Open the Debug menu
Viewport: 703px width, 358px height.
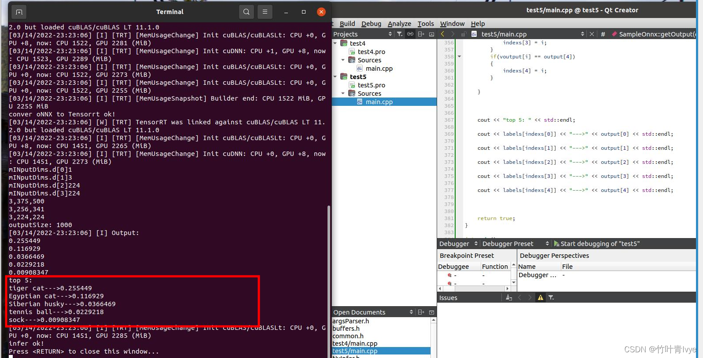point(371,24)
